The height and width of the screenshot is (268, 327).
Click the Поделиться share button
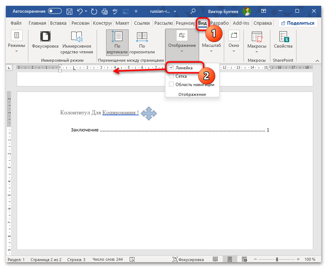(298, 23)
